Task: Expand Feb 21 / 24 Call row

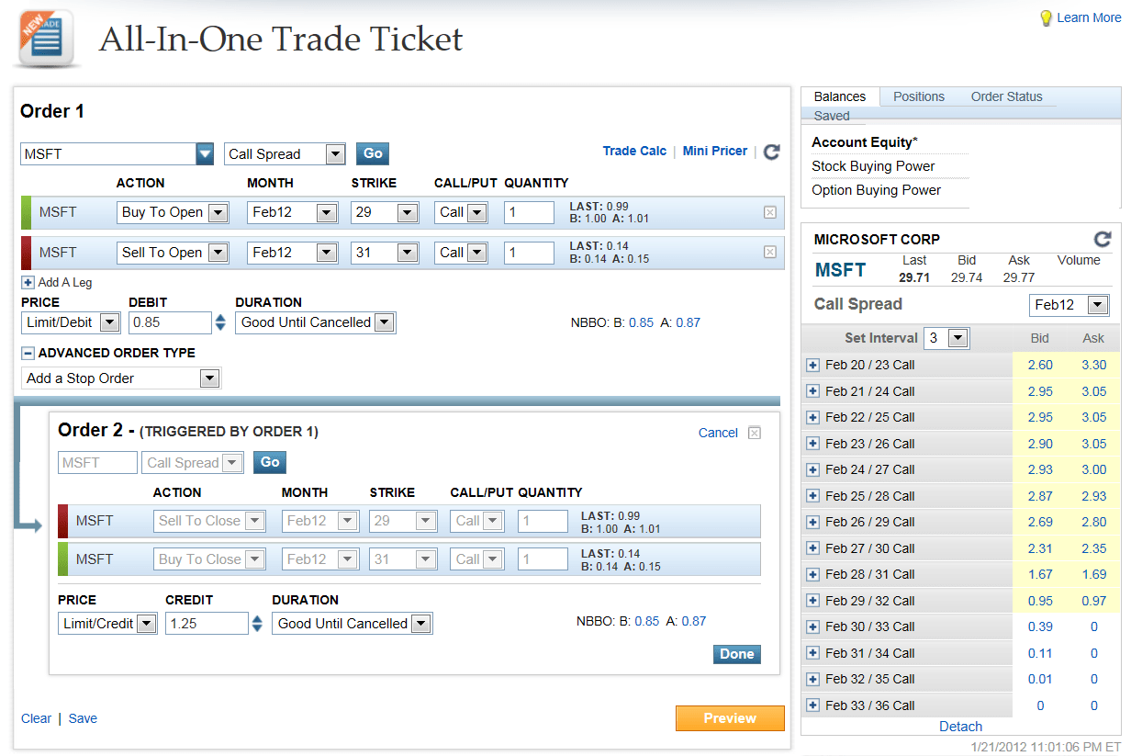Action: coord(812,391)
